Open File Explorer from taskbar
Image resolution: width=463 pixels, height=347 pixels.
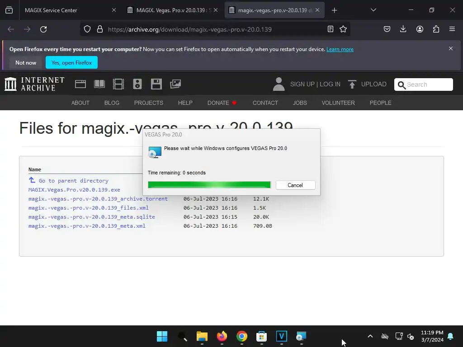click(x=202, y=336)
